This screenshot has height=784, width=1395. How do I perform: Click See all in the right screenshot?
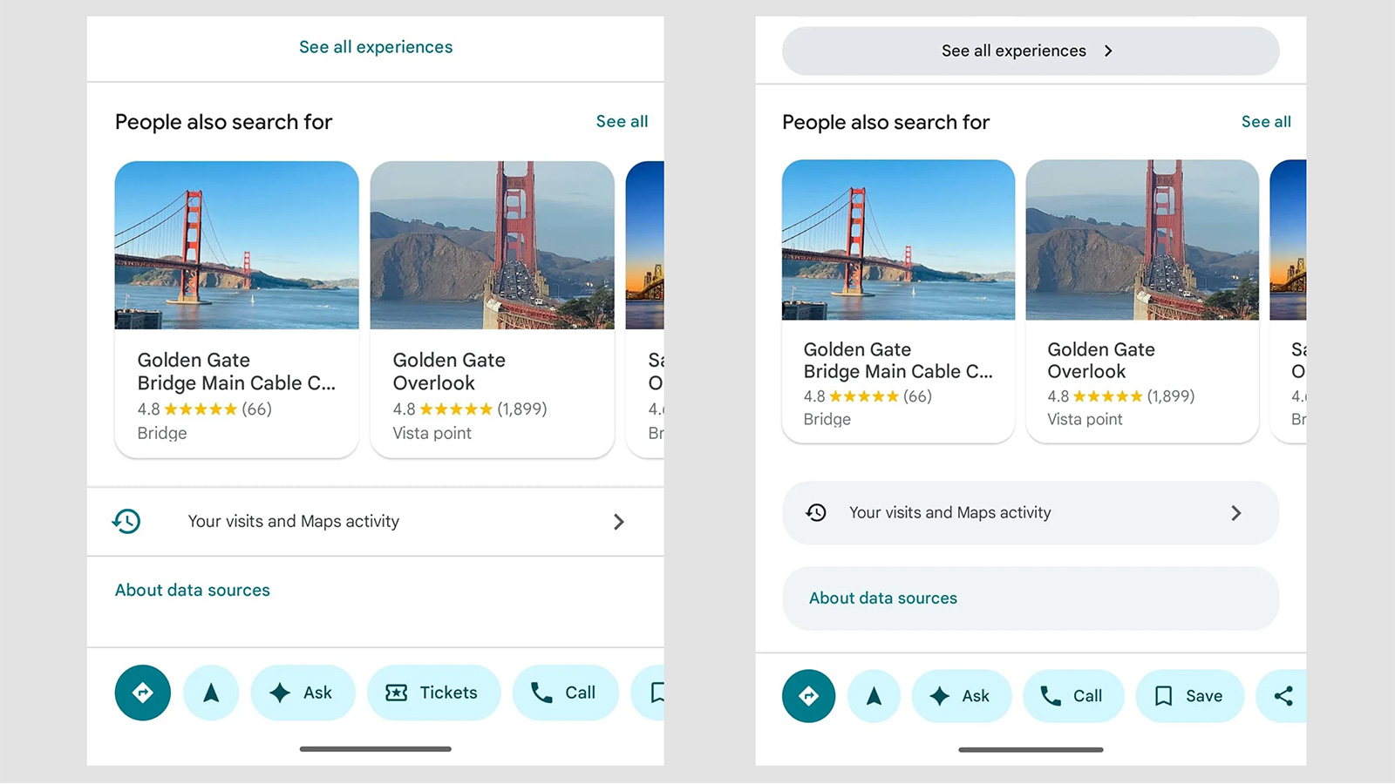[1266, 122]
